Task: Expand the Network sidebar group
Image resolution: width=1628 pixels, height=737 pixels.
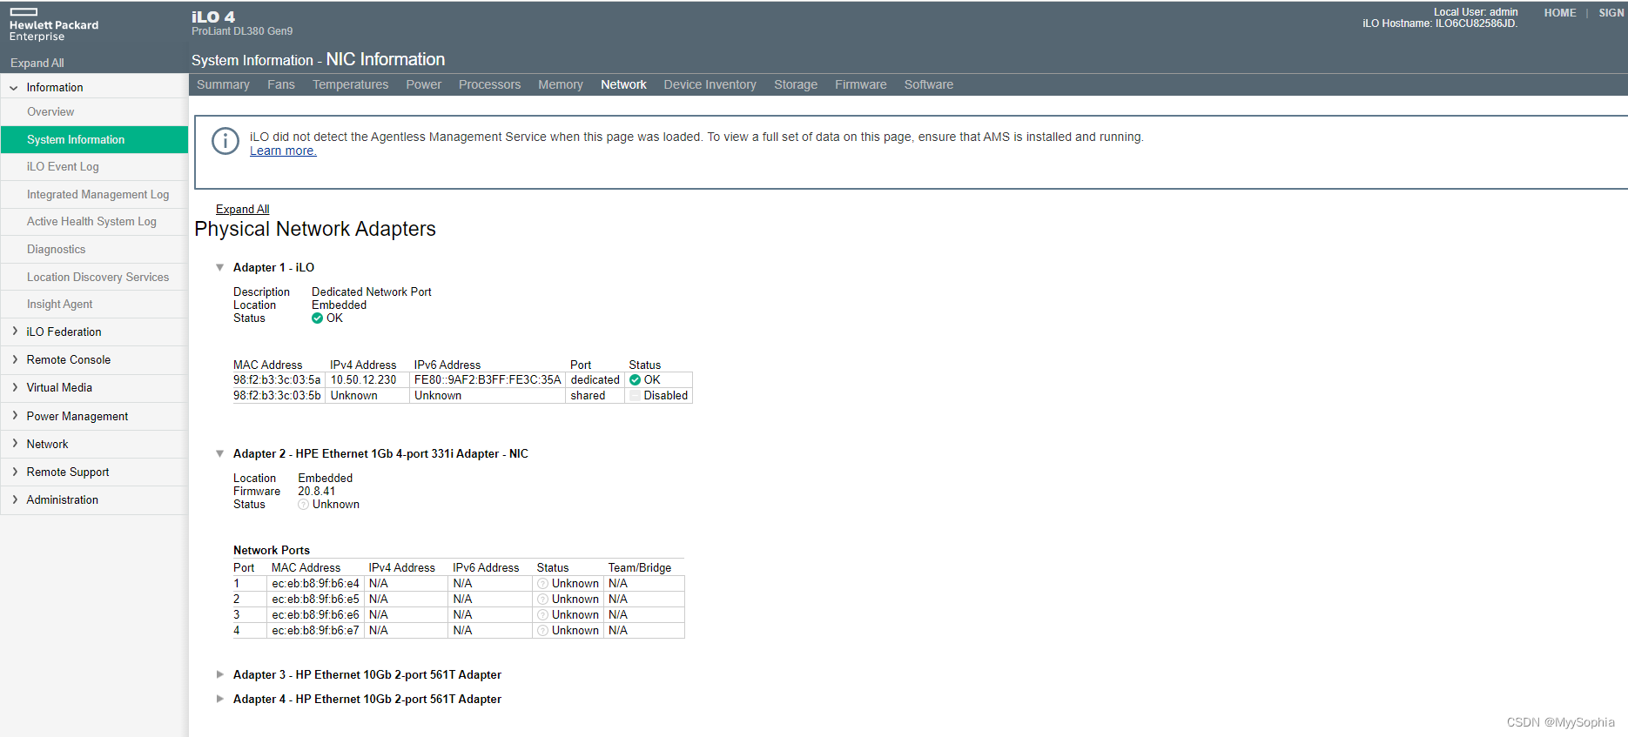Action: [14, 444]
